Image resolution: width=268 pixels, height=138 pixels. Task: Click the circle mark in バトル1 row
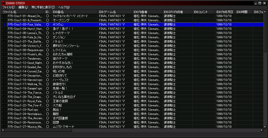[48, 42]
